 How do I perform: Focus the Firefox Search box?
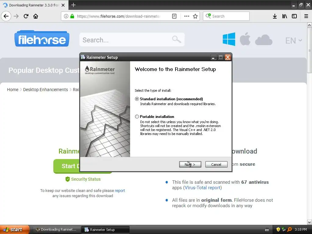[x=226, y=16]
